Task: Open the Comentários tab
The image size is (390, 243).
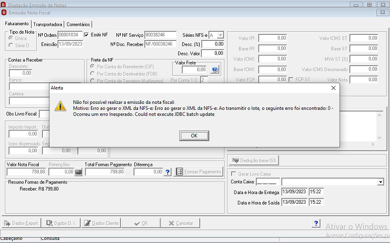Action: (x=78, y=24)
